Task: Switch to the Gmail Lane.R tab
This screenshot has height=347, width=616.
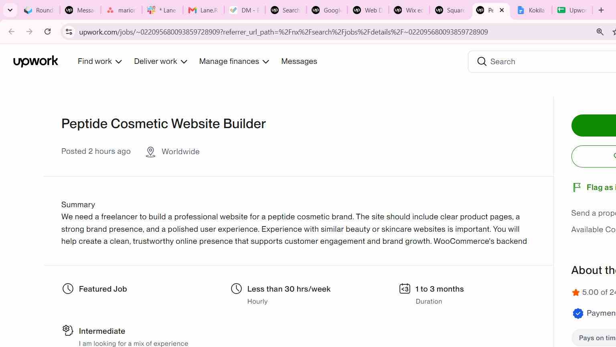Action: [x=203, y=10]
